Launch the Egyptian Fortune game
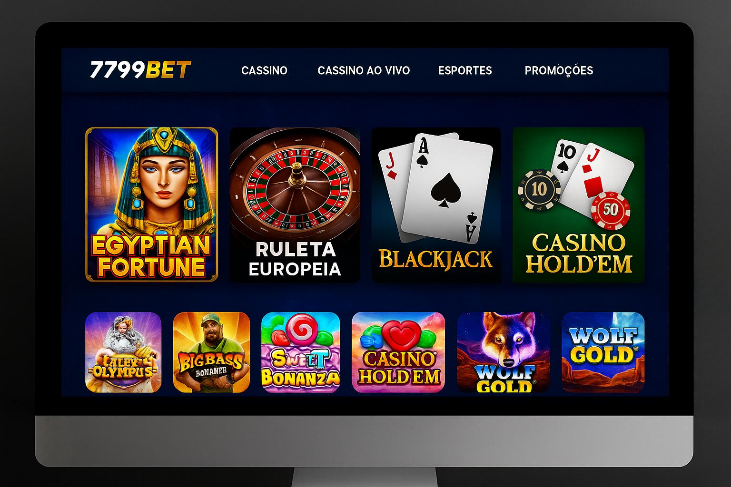 tap(151, 205)
